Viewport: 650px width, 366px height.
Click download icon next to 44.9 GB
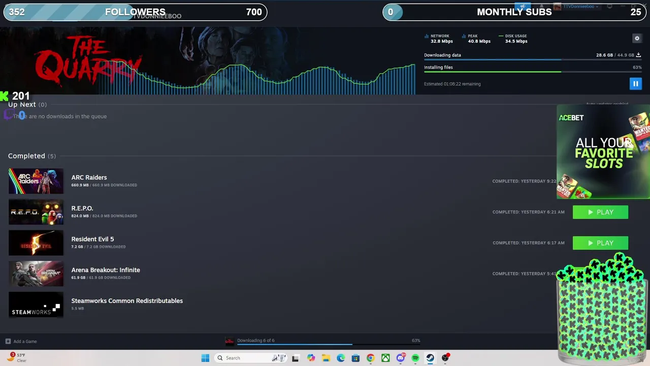tap(638, 55)
